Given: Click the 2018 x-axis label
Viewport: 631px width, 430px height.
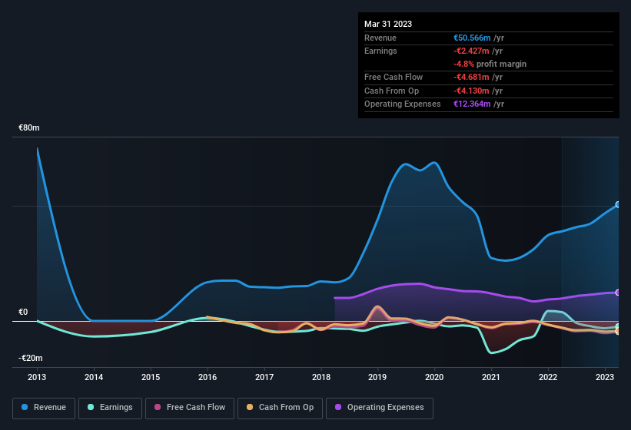Looking at the screenshot, I should click(321, 377).
